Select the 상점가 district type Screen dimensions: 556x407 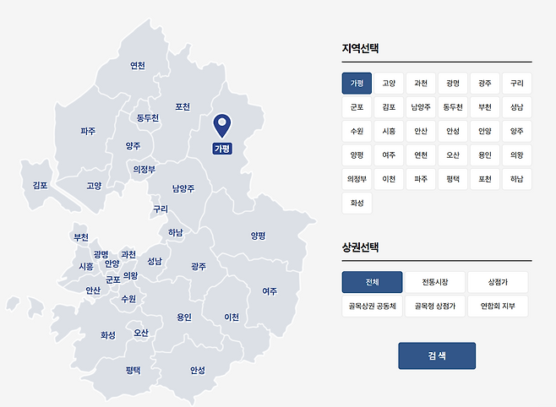point(499,282)
